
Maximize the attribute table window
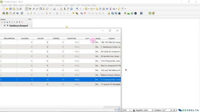(110, 30)
